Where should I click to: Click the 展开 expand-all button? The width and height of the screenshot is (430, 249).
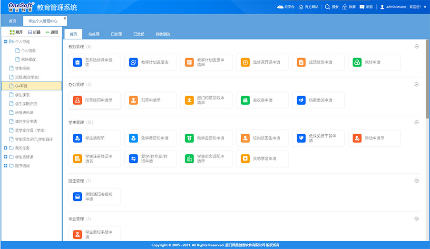(16, 32)
